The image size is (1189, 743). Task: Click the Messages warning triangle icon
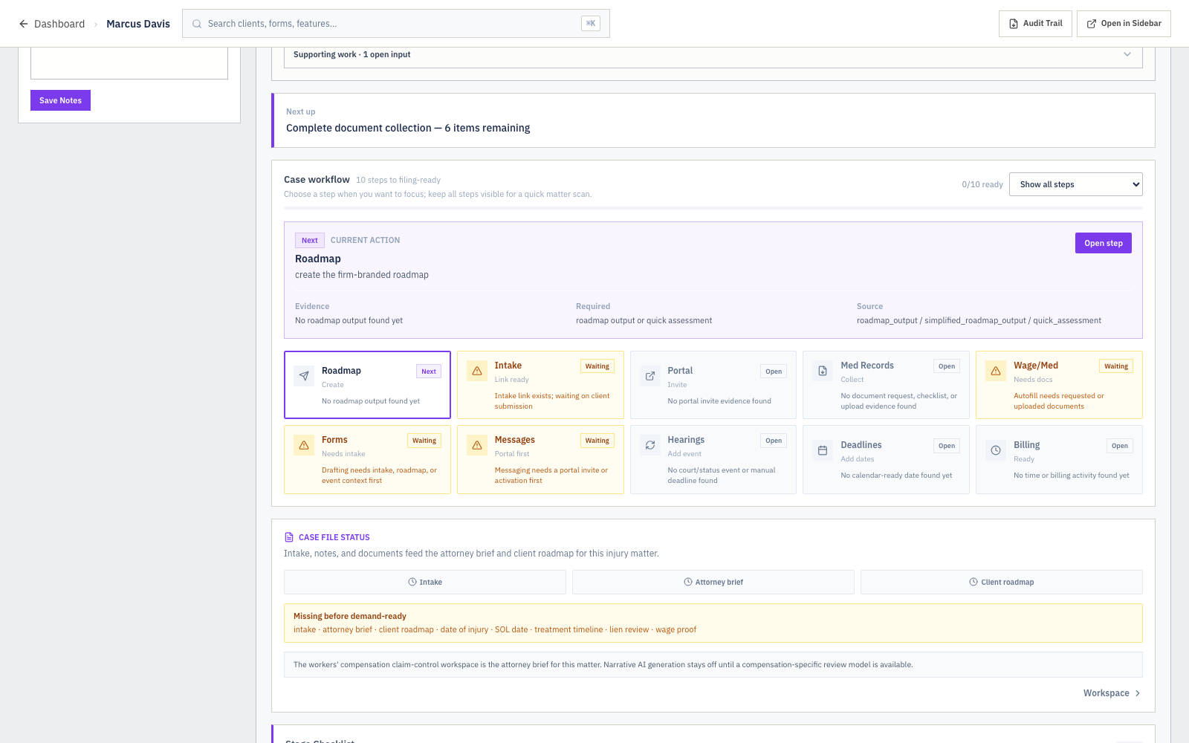point(477,445)
